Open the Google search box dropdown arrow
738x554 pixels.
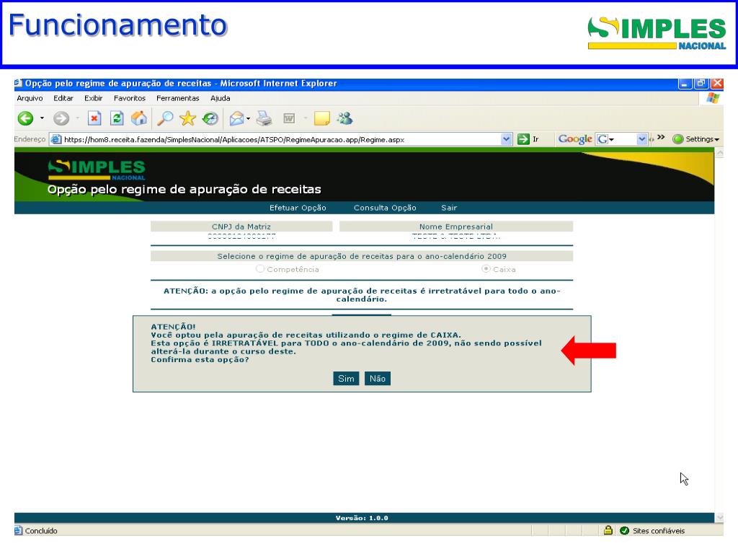(641, 139)
